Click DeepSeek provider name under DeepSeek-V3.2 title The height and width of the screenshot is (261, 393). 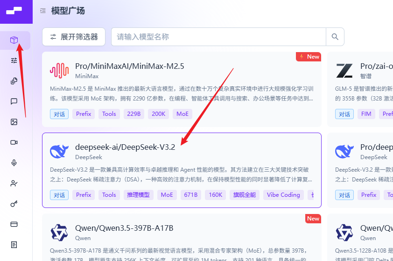pyautogui.click(x=89, y=157)
